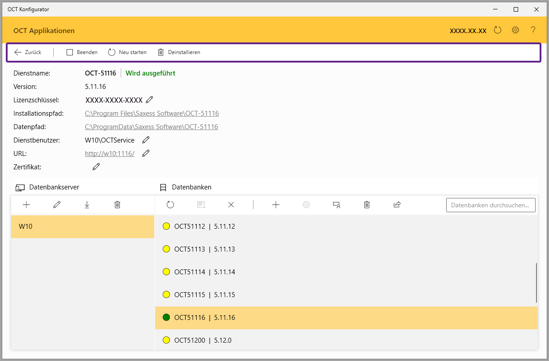Open the Installationspfad link
The height and width of the screenshot is (361, 549).
point(152,113)
